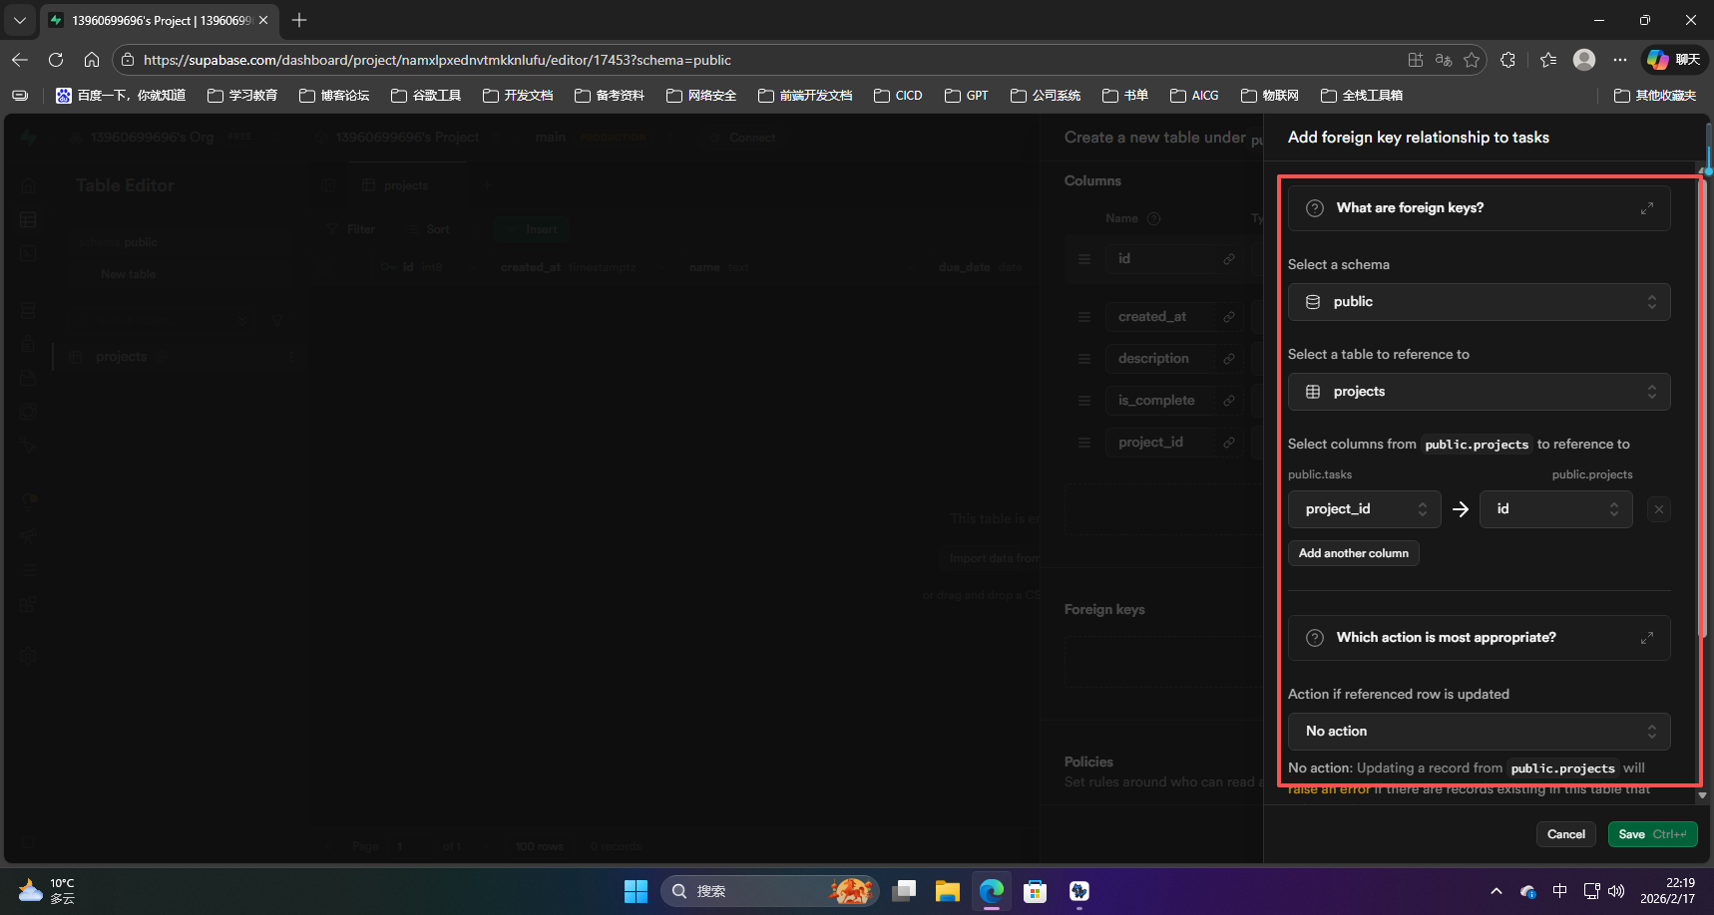This screenshot has height=915, width=1714.
Task: Click link icon beside created_at column
Action: pyautogui.click(x=1229, y=317)
